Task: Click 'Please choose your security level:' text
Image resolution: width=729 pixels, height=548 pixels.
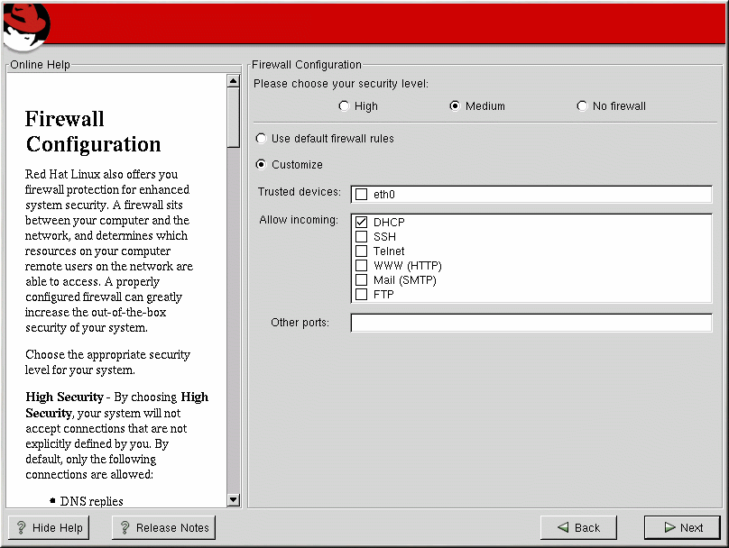Action: tap(341, 84)
